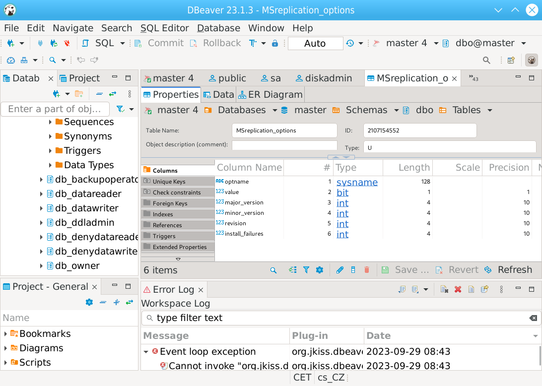This screenshot has width=542, height=386.
Task: Click the navigator object search field
Action: pos(55,109)
